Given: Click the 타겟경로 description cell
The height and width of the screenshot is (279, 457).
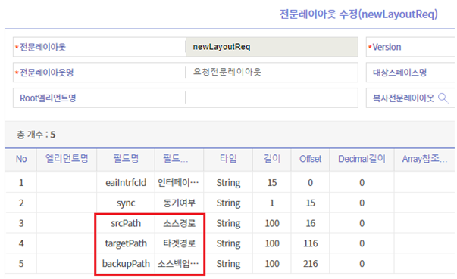Looking at the screenshot, I should pos(179,243).
